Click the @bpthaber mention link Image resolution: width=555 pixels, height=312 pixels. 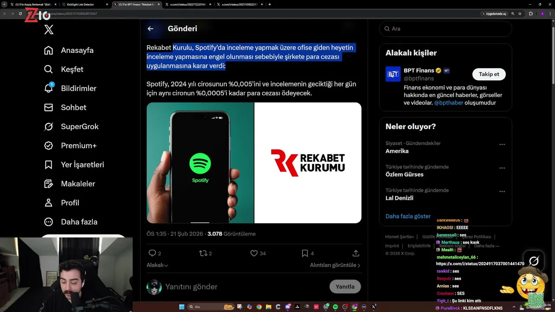click(448, 103)
